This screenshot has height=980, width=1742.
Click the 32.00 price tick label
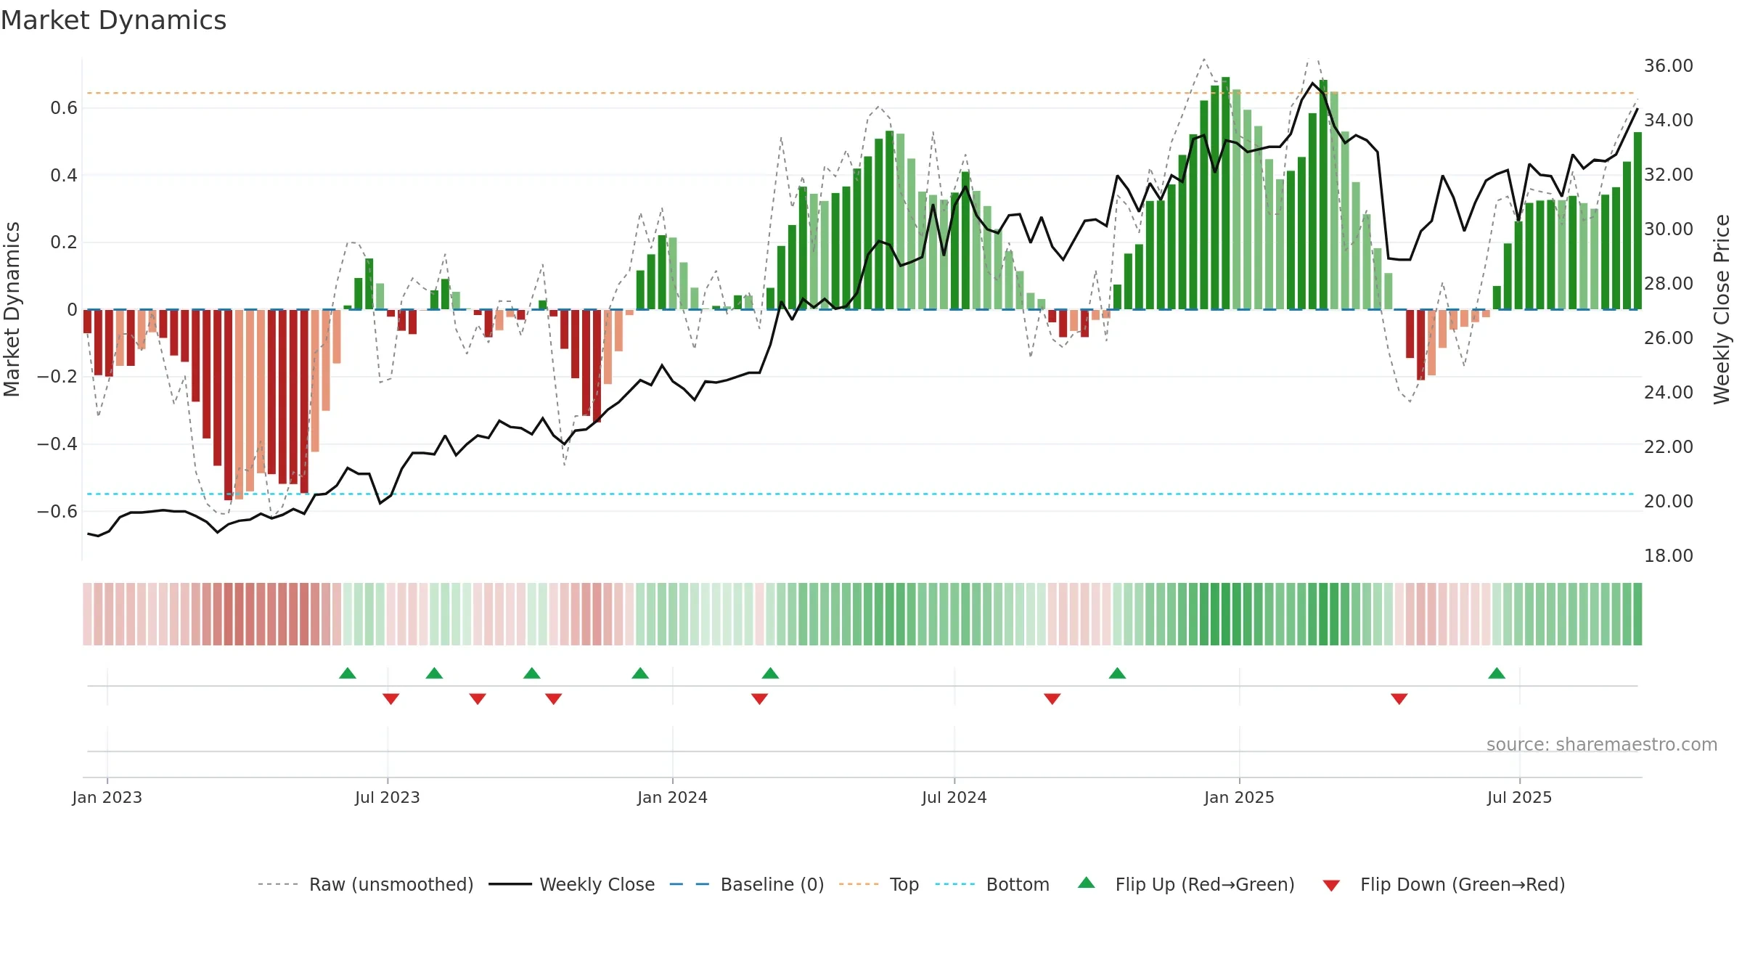point(1669,174)
